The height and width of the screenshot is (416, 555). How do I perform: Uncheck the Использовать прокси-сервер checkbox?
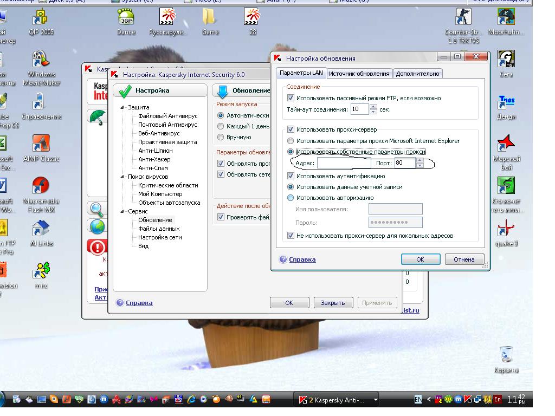[291, 129]
